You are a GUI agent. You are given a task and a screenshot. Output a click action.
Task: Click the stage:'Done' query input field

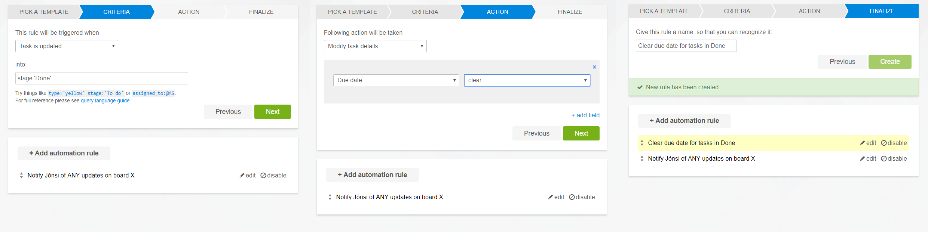click(101, 78)
